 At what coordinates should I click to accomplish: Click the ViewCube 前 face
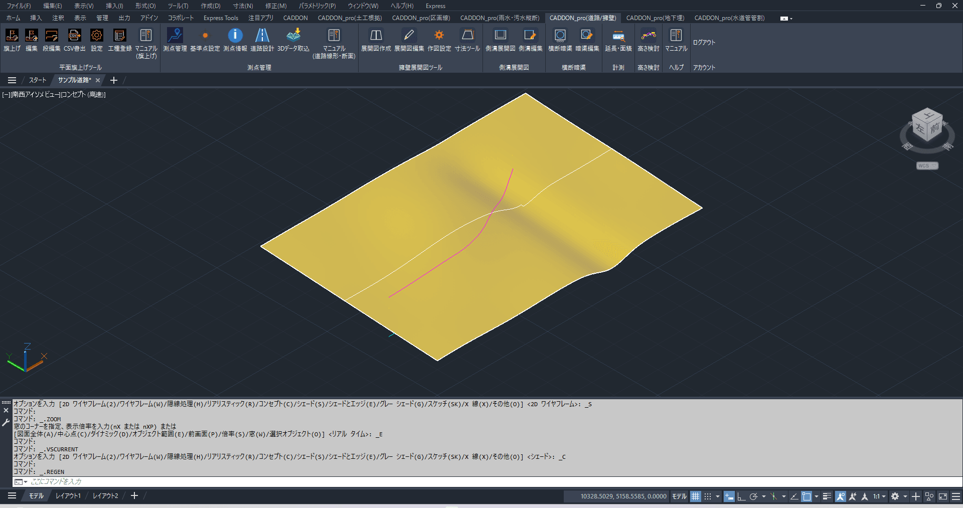click(x=934, y=129)
